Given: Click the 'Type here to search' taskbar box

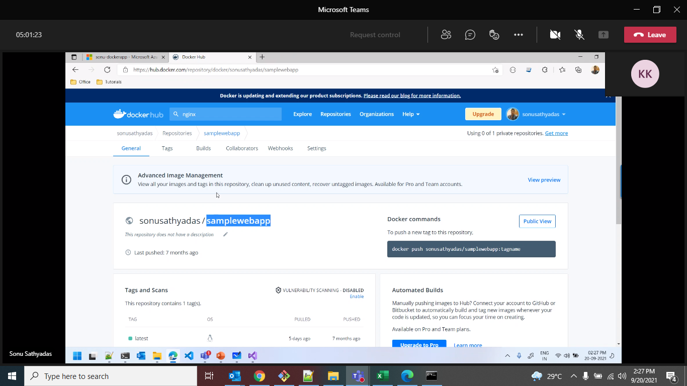Looking at the screenshot, I should (x=111, y=376).
